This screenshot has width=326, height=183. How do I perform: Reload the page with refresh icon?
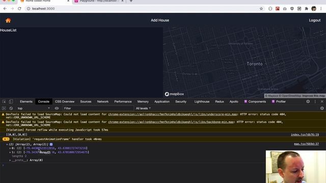point(19,9)
